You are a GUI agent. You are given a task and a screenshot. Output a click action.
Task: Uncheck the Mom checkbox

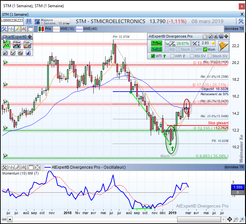click(205, 49)
